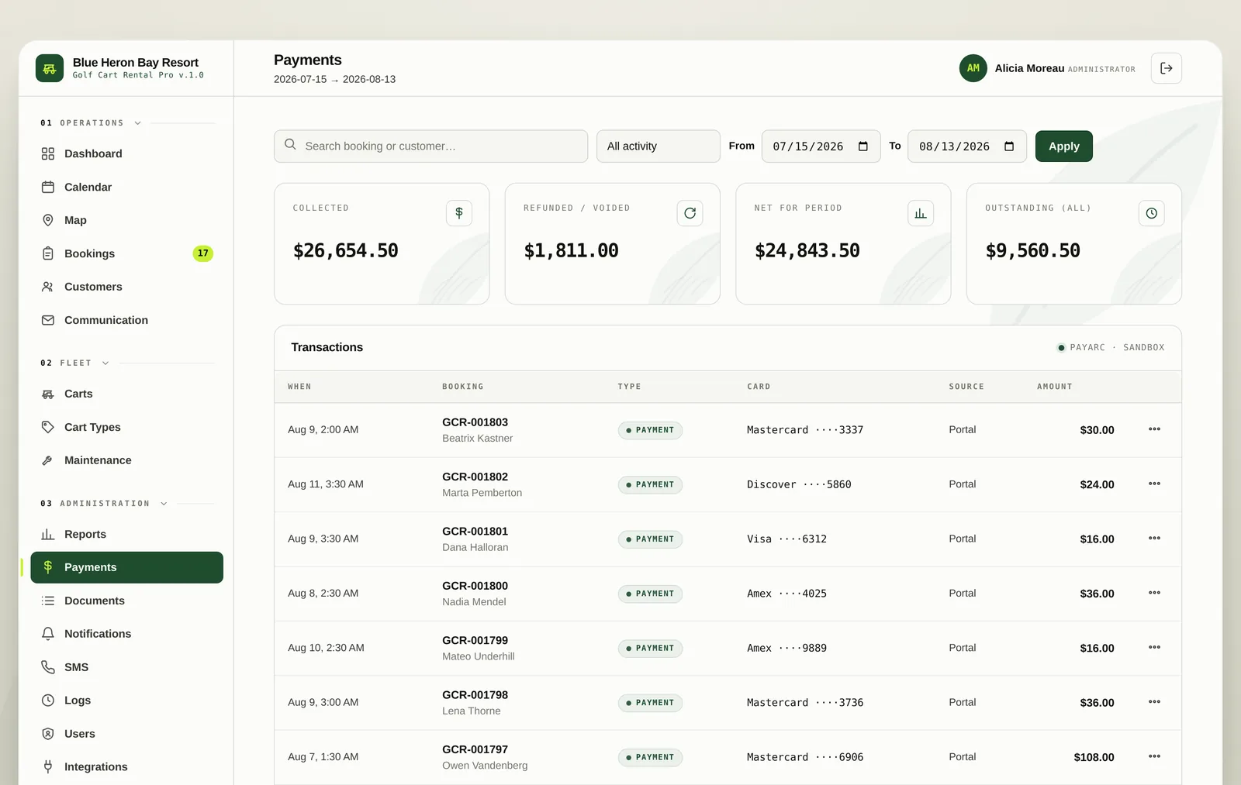Click the chart icon on Net for Period card

coord(920,213)
